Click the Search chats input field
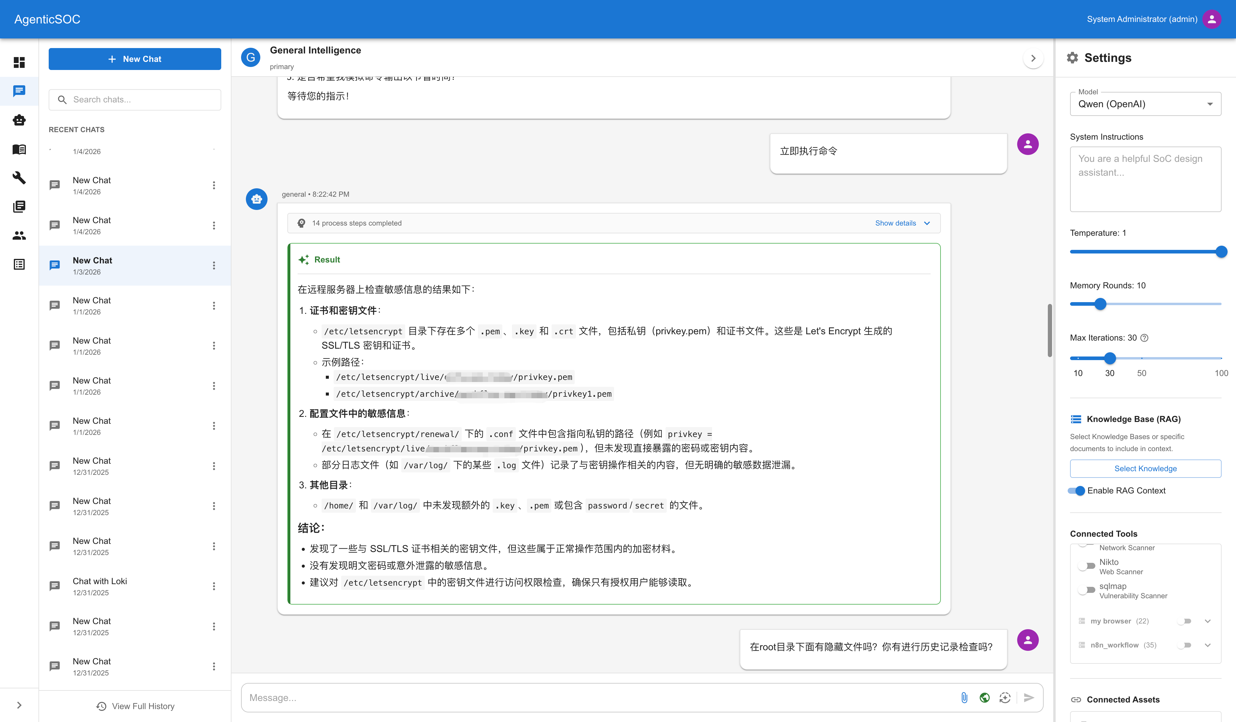This screenshot has height=722, width=1236. [x=142, y=99]
